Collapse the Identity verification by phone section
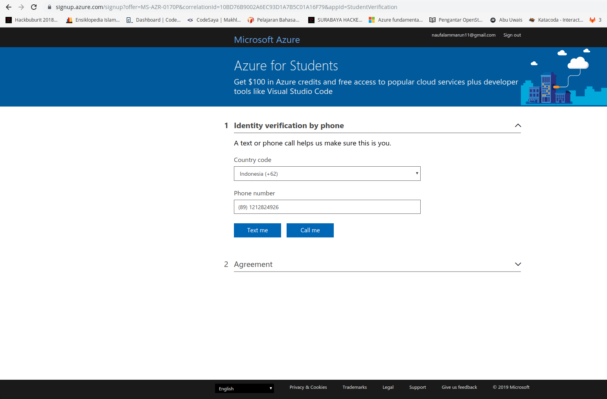This screenshot has height=399, width=607. pyautogui.click(x=518, y=125)
